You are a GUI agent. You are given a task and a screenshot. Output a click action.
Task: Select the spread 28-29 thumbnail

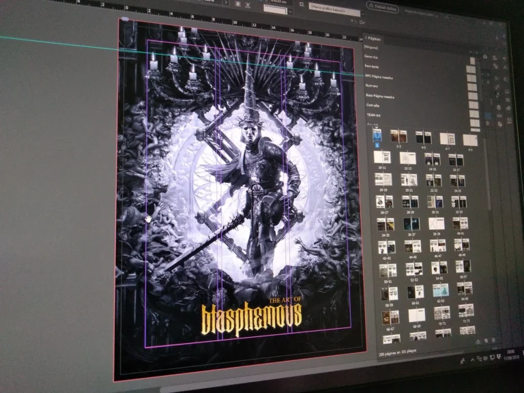pyautogui.click(x=410, y=202)
